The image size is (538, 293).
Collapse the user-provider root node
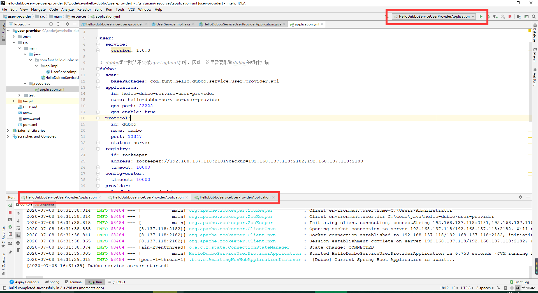(8, 30)
